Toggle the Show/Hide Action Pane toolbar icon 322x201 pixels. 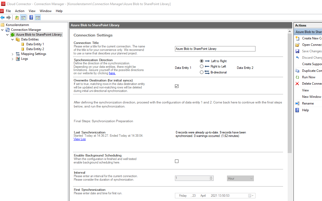click(x=38, y=18)
